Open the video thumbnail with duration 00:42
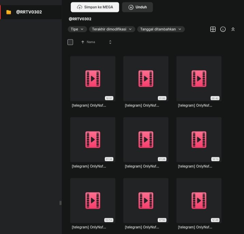 [199, 79]
